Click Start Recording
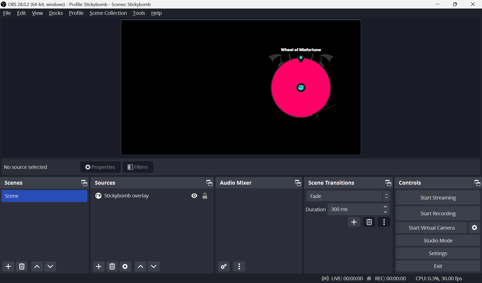482x283 pixels. (x=438, y=214)
